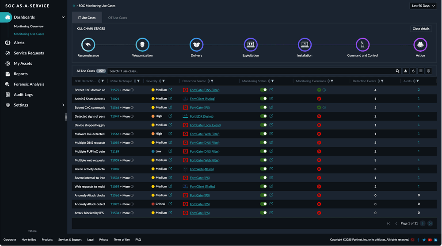The width and height of the screenshot is (442, 246).
Task: Collapse the Dashboards menu chevron
Action: (x=63, y=17)
